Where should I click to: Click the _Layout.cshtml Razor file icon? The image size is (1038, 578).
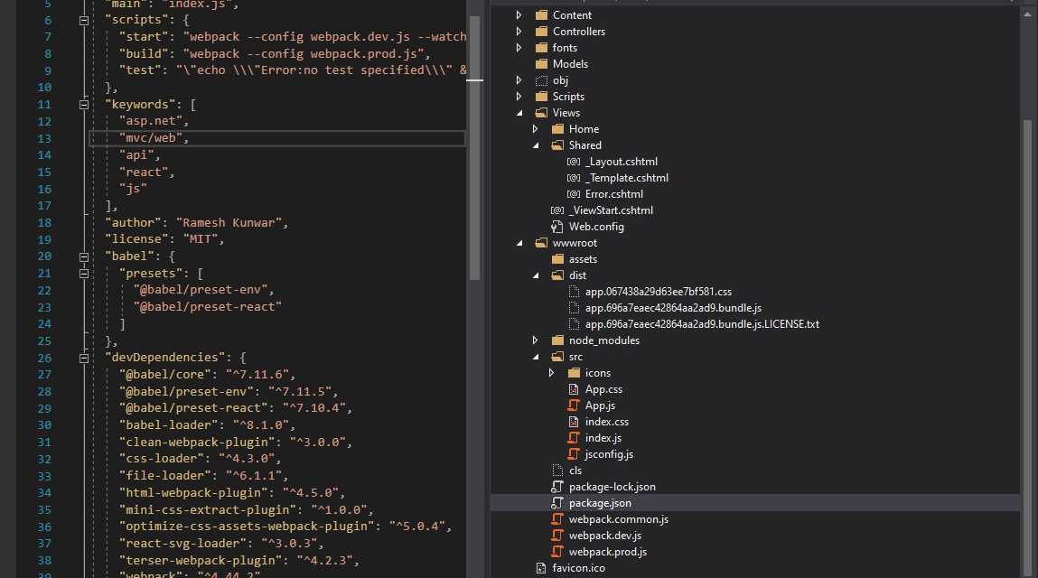pos(574,162)
